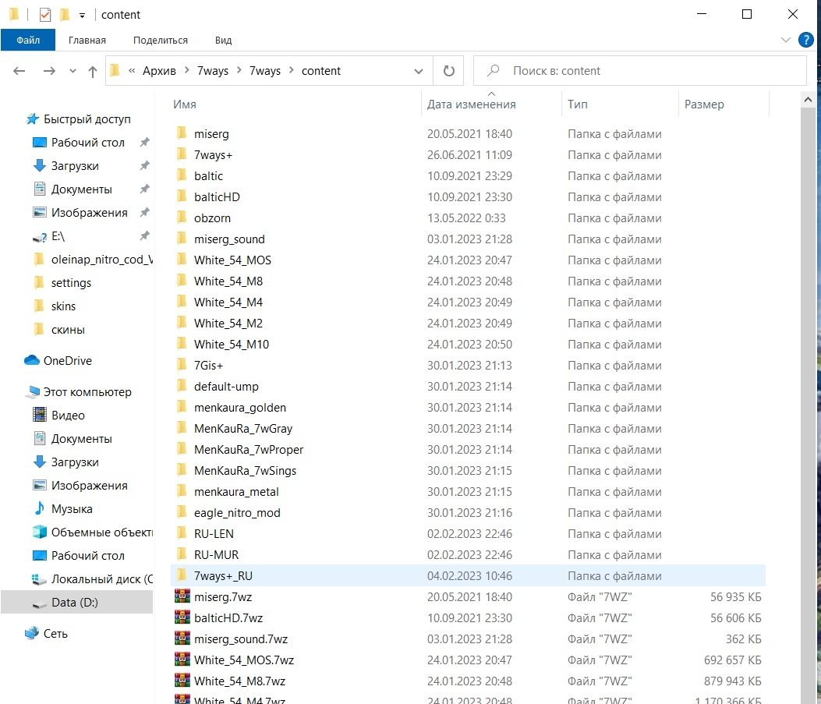Expand the recent locations dropdown arrow
The height and width of the screenshot is (704, 821).
73,71
